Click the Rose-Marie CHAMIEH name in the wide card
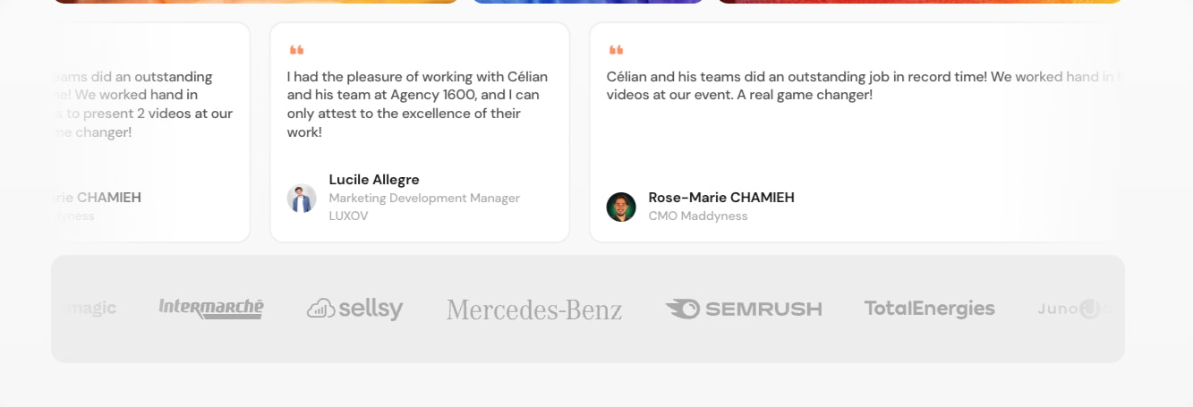The image size is (1193, 407). pos(721,198)
